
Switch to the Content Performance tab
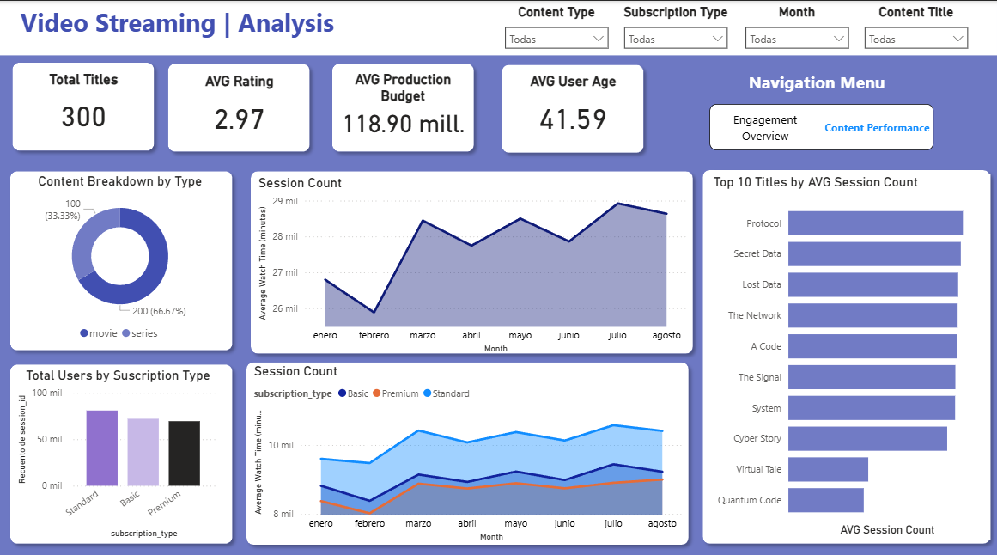point(878,126)
